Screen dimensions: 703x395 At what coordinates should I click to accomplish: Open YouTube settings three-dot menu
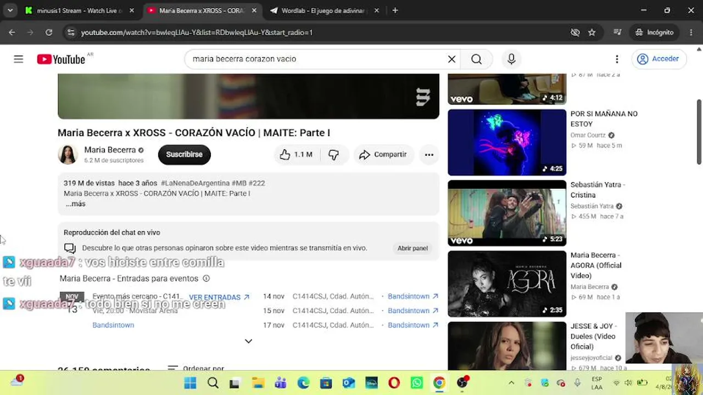(617, 59)
